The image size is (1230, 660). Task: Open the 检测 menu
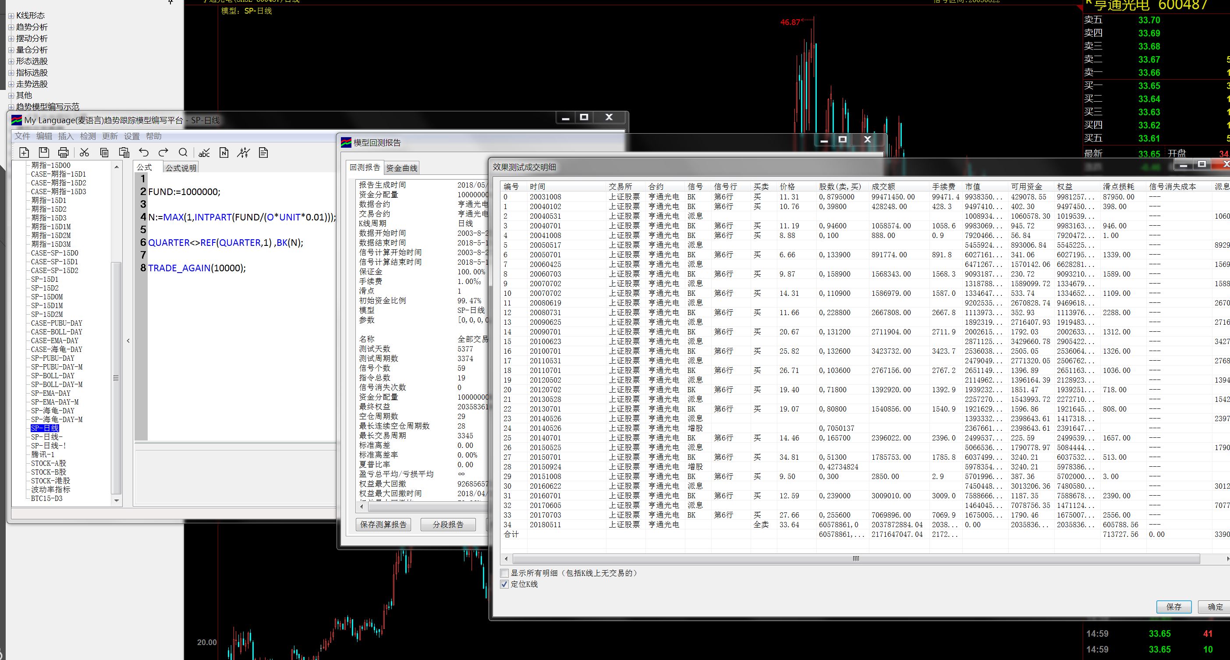coord(88,137)
